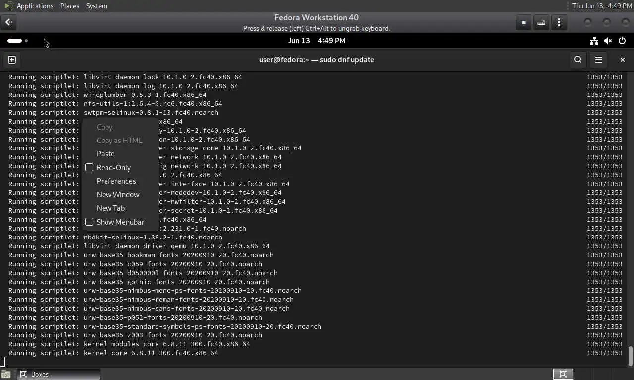The width and height of the screenshot is (634, 380).
Task: Go back using Boxes back arrow
Action: (8, 22)
